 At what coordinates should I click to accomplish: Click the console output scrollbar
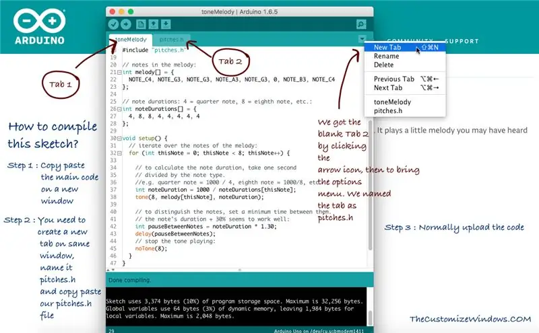click(370, 318)
